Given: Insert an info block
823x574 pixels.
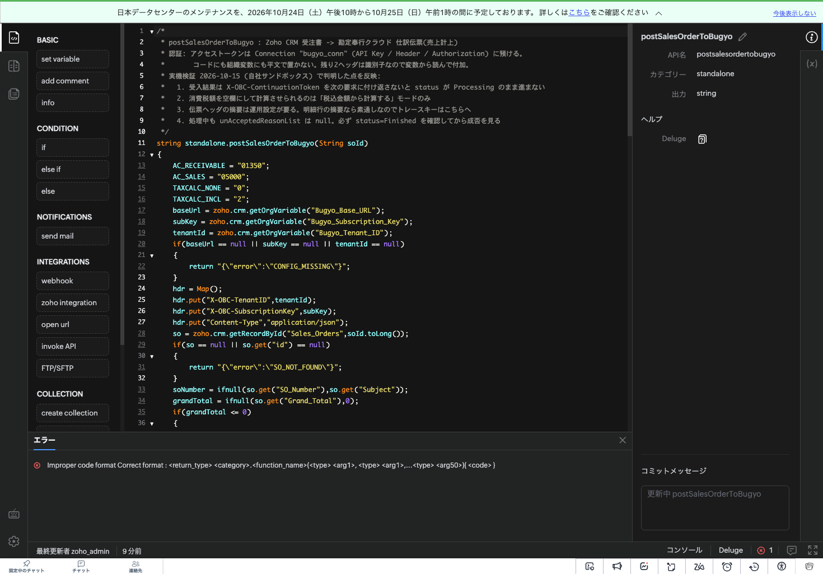Looking at the screenshot, I should (73, 102).
